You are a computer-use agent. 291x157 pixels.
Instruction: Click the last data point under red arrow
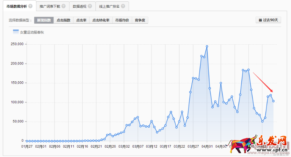click(274, 101)
